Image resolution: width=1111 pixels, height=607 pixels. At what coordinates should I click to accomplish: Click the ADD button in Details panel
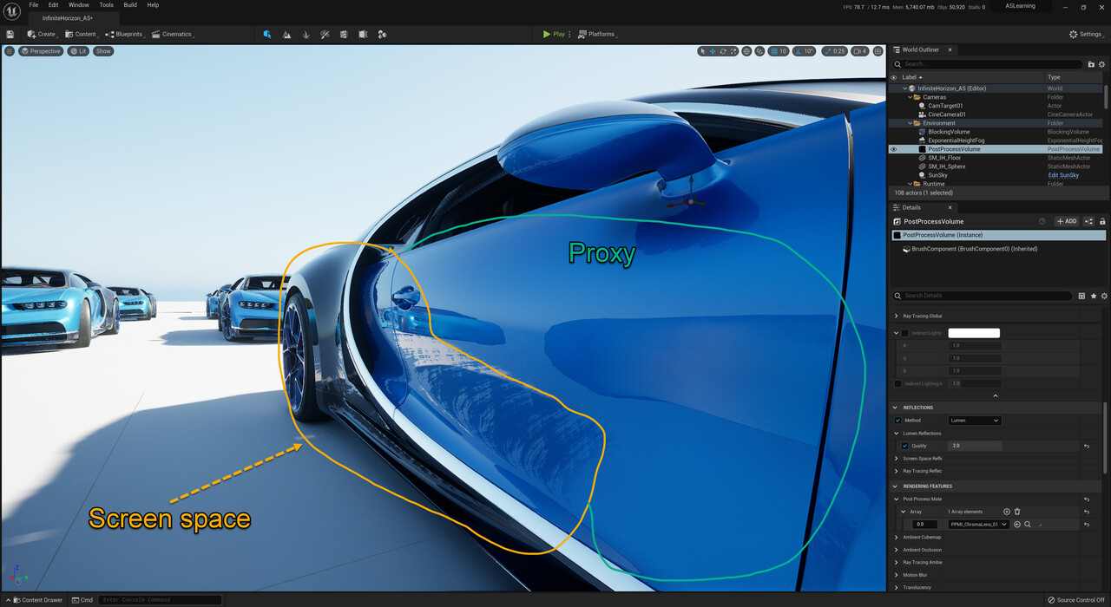click(1066, 221)
